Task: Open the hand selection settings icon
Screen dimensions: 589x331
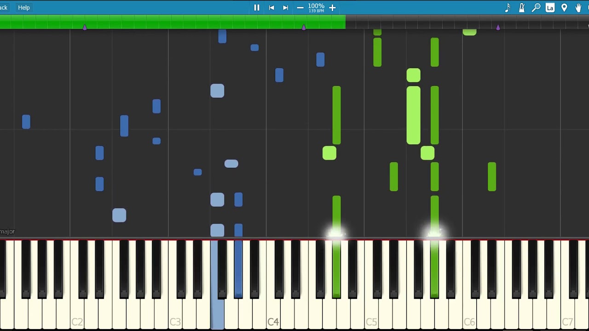Action: pos(578,8)
